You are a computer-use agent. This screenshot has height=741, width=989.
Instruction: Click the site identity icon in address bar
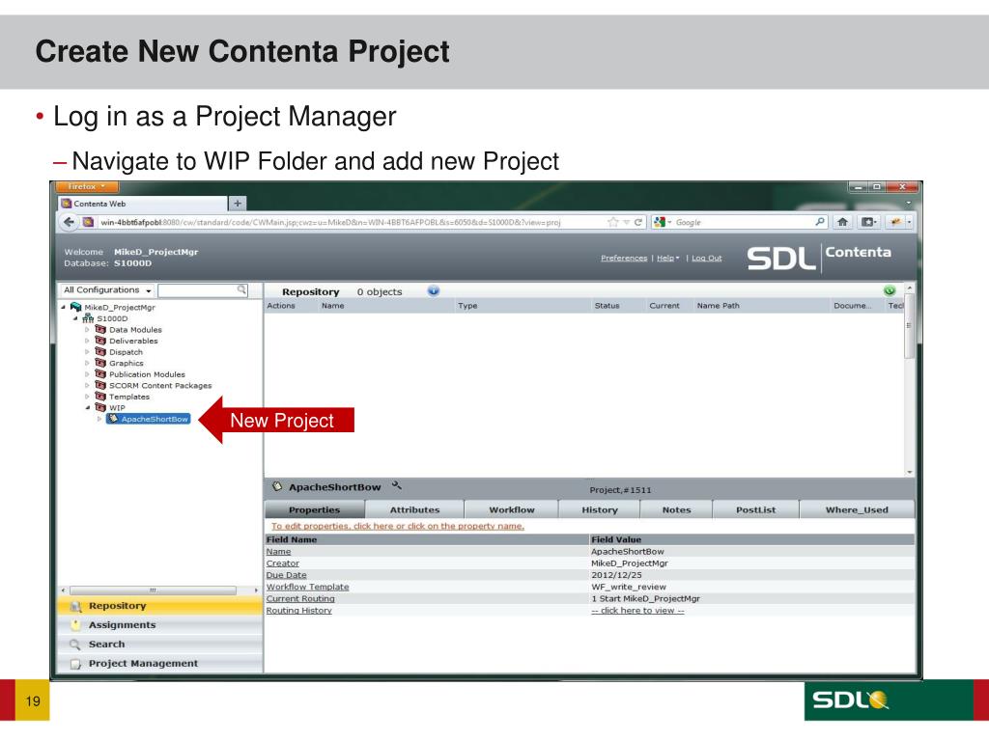point(88,223)
